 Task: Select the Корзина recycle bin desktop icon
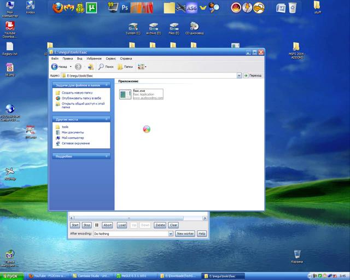point(297,257)
